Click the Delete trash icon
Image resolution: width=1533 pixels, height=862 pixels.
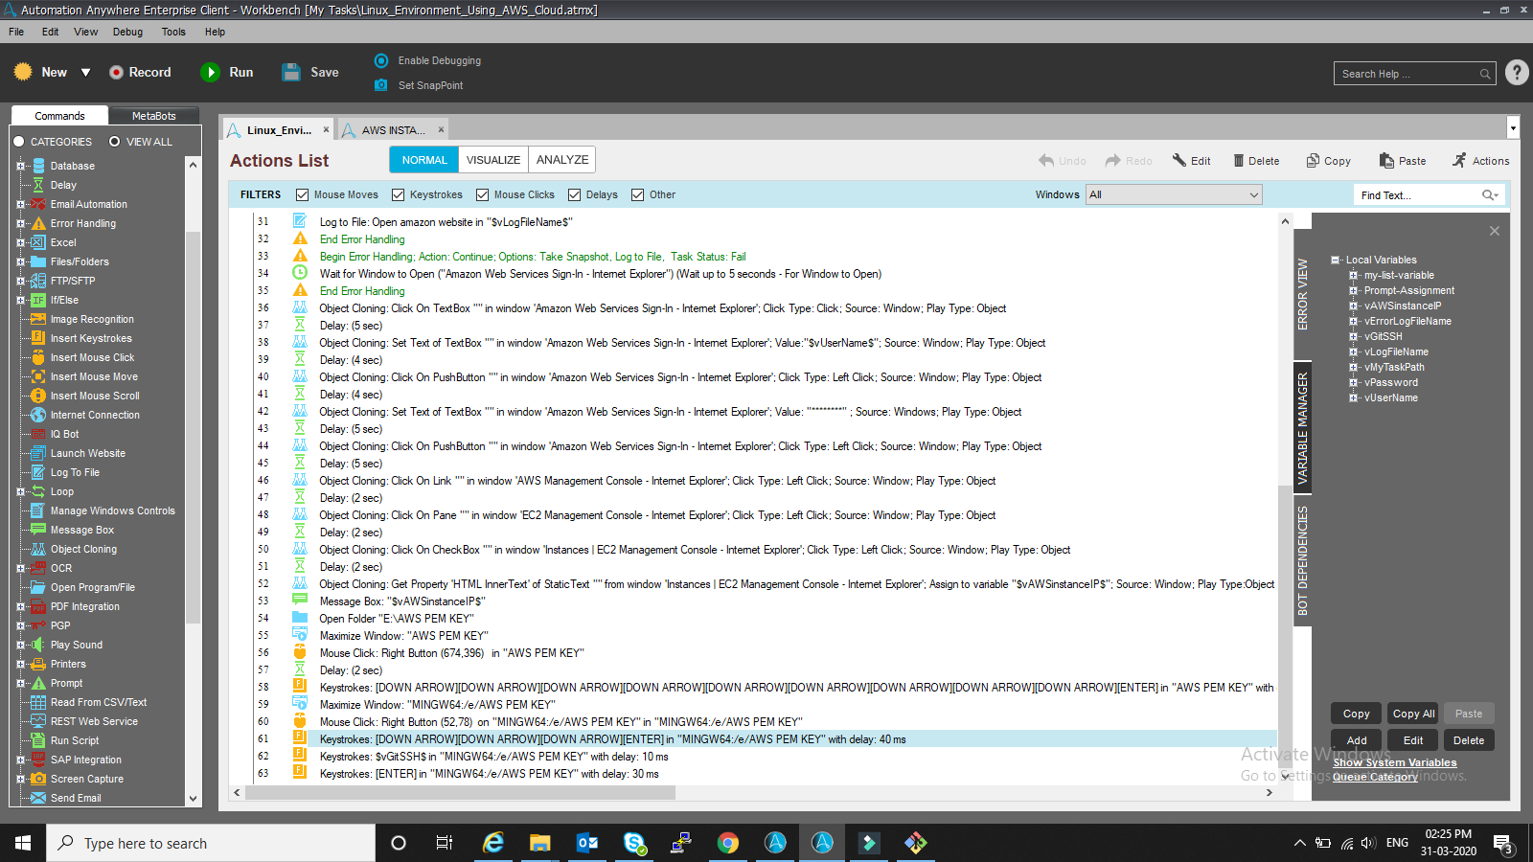coord(1239,161)
